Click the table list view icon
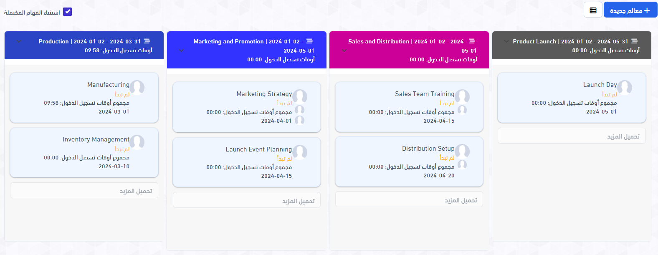Viewport: 658px width, 255px height. (593, 10)
